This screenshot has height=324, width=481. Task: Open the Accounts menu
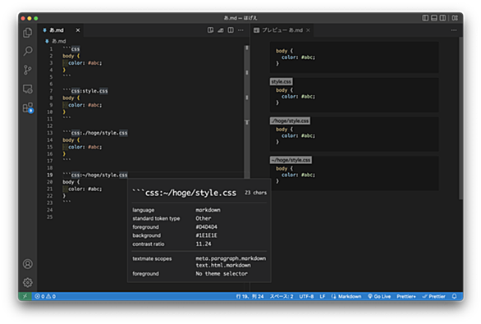coord(28,264)
